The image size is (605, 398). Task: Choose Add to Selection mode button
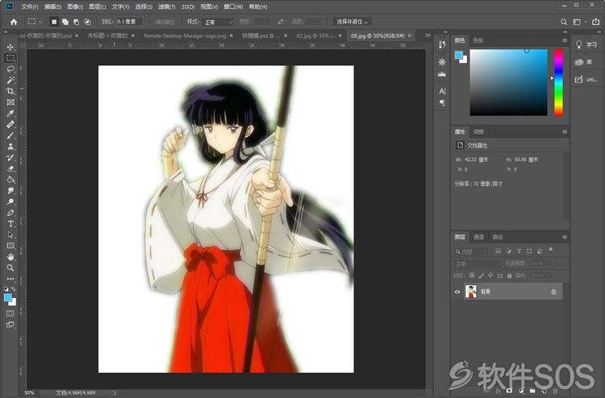click(x=65, y=22)
